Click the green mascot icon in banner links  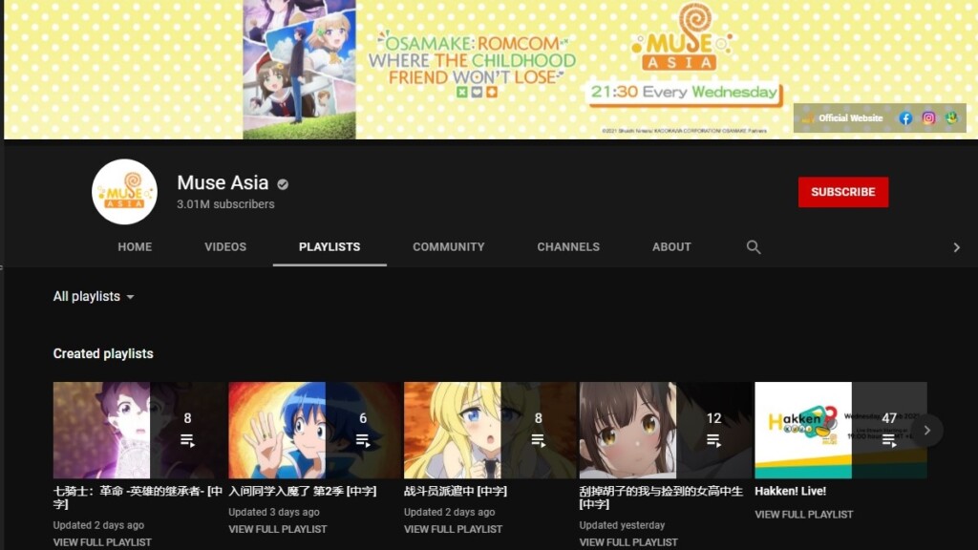951,117
